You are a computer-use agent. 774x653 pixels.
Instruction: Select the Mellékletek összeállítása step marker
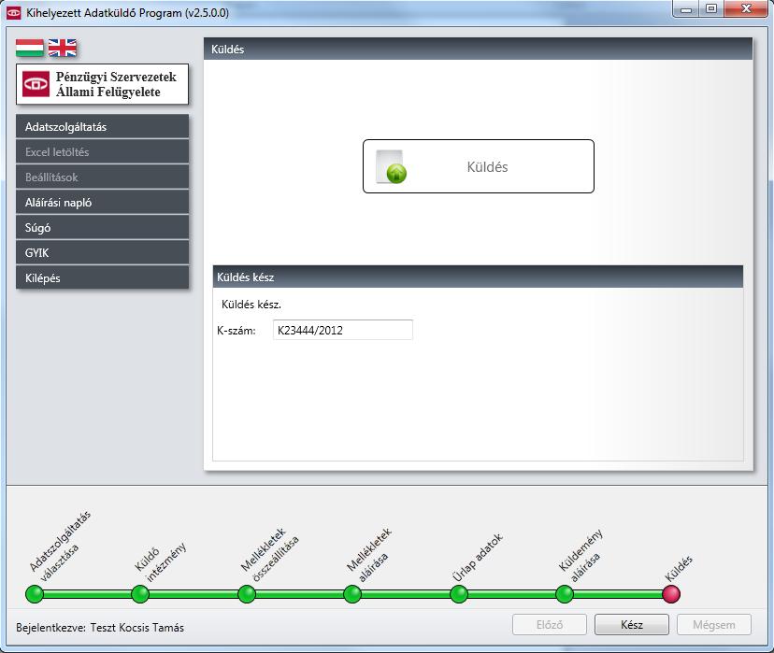click(247, 594)
